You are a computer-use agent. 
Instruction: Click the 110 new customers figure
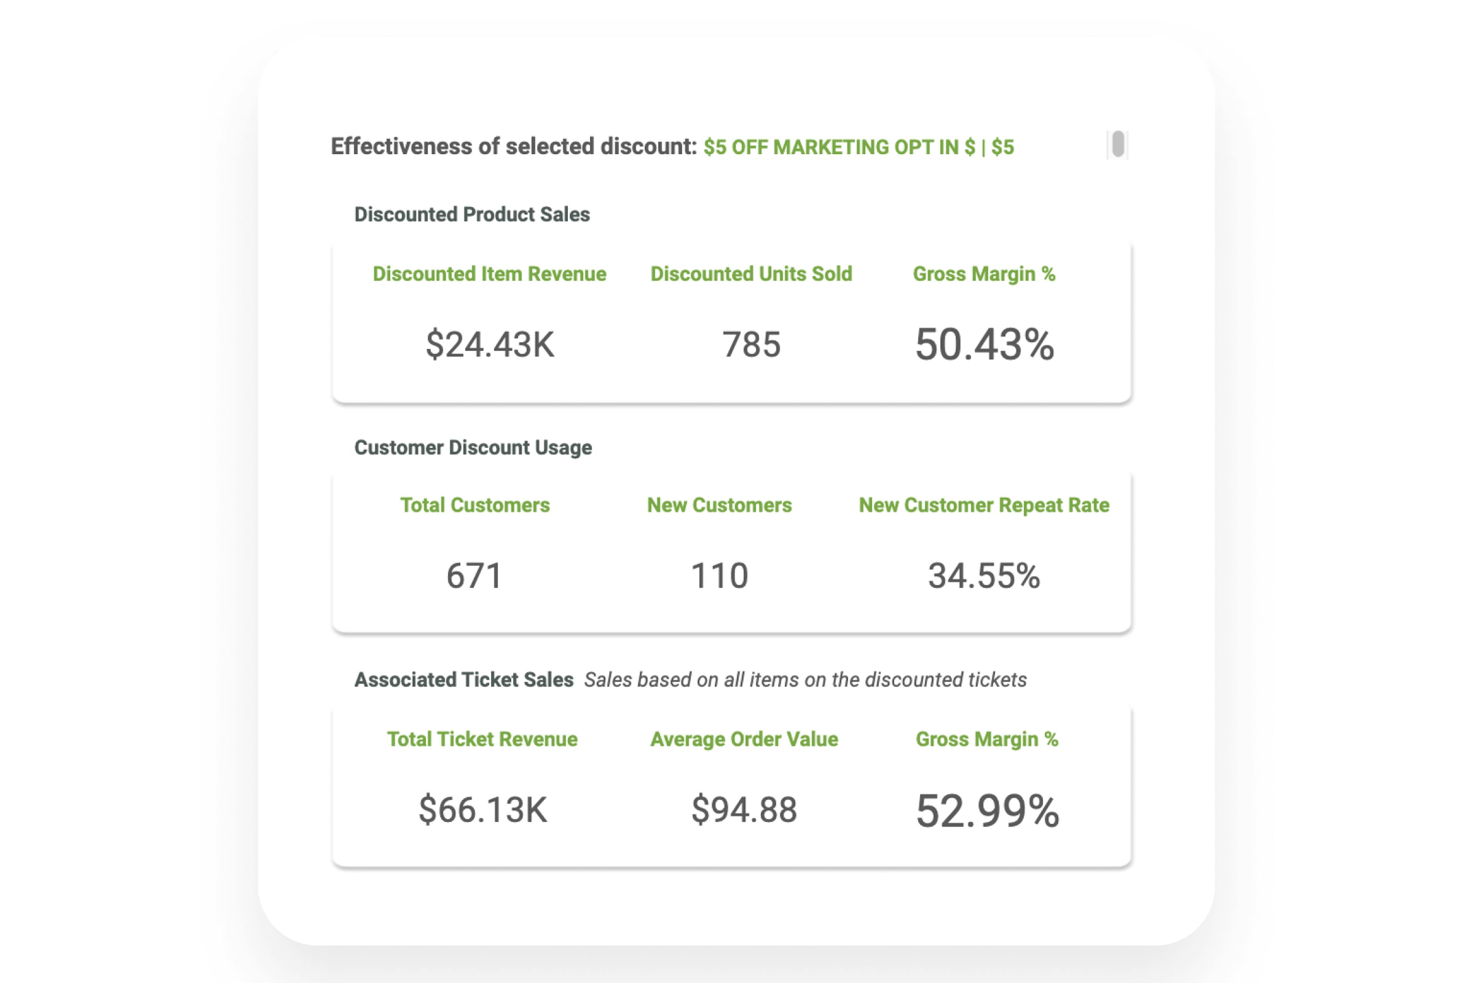719,575
